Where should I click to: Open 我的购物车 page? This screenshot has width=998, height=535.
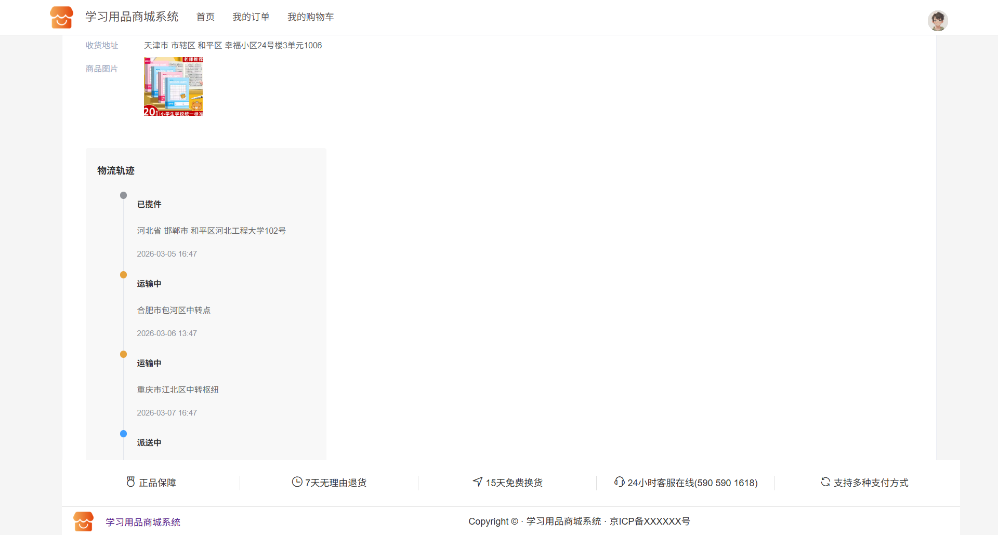(310, 17)
